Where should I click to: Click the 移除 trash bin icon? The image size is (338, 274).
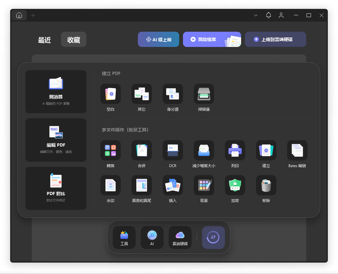pos(266,185)
